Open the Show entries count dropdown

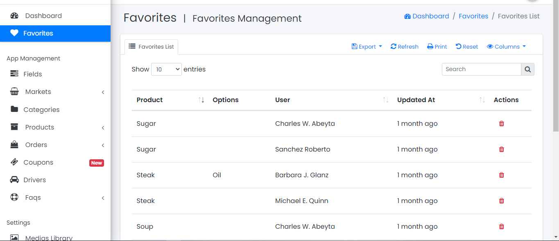pos(166,69)
